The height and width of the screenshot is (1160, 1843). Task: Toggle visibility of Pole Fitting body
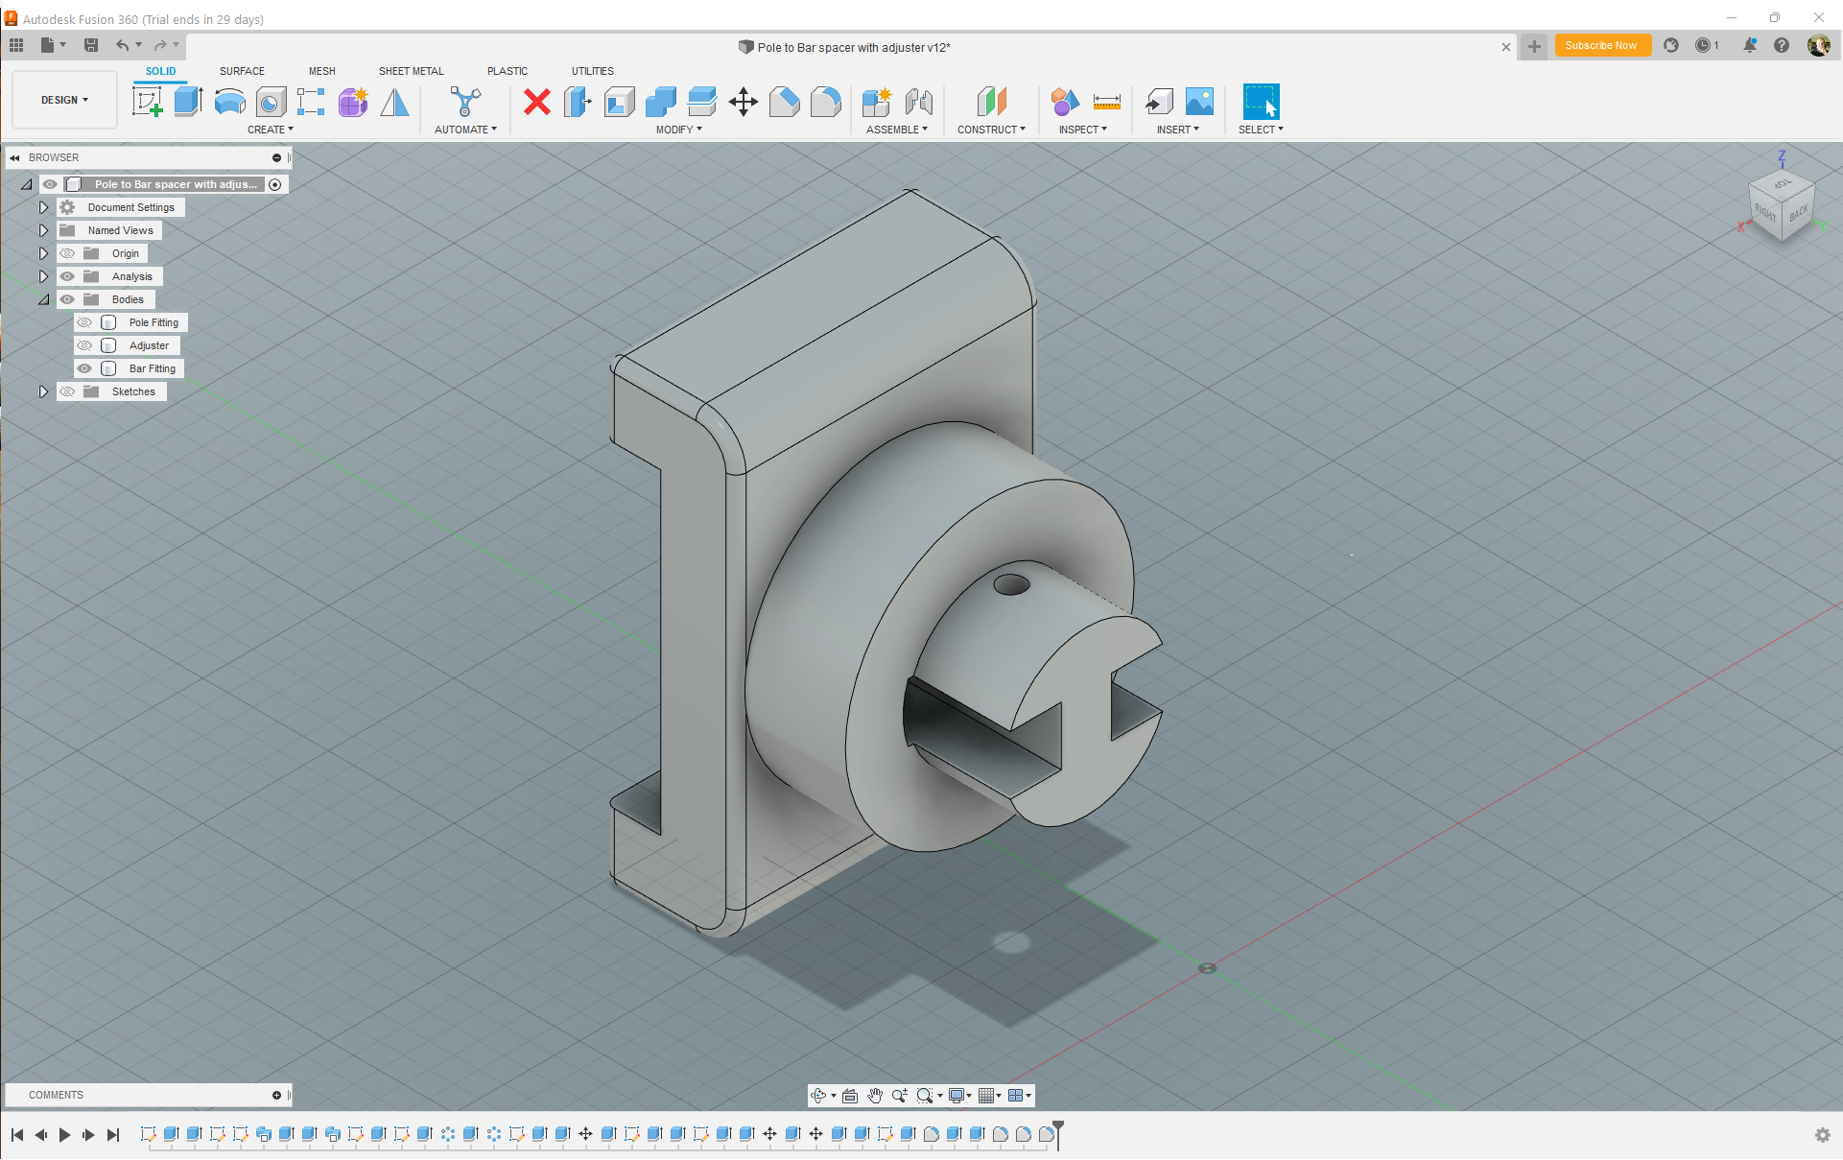coord(83,322)
